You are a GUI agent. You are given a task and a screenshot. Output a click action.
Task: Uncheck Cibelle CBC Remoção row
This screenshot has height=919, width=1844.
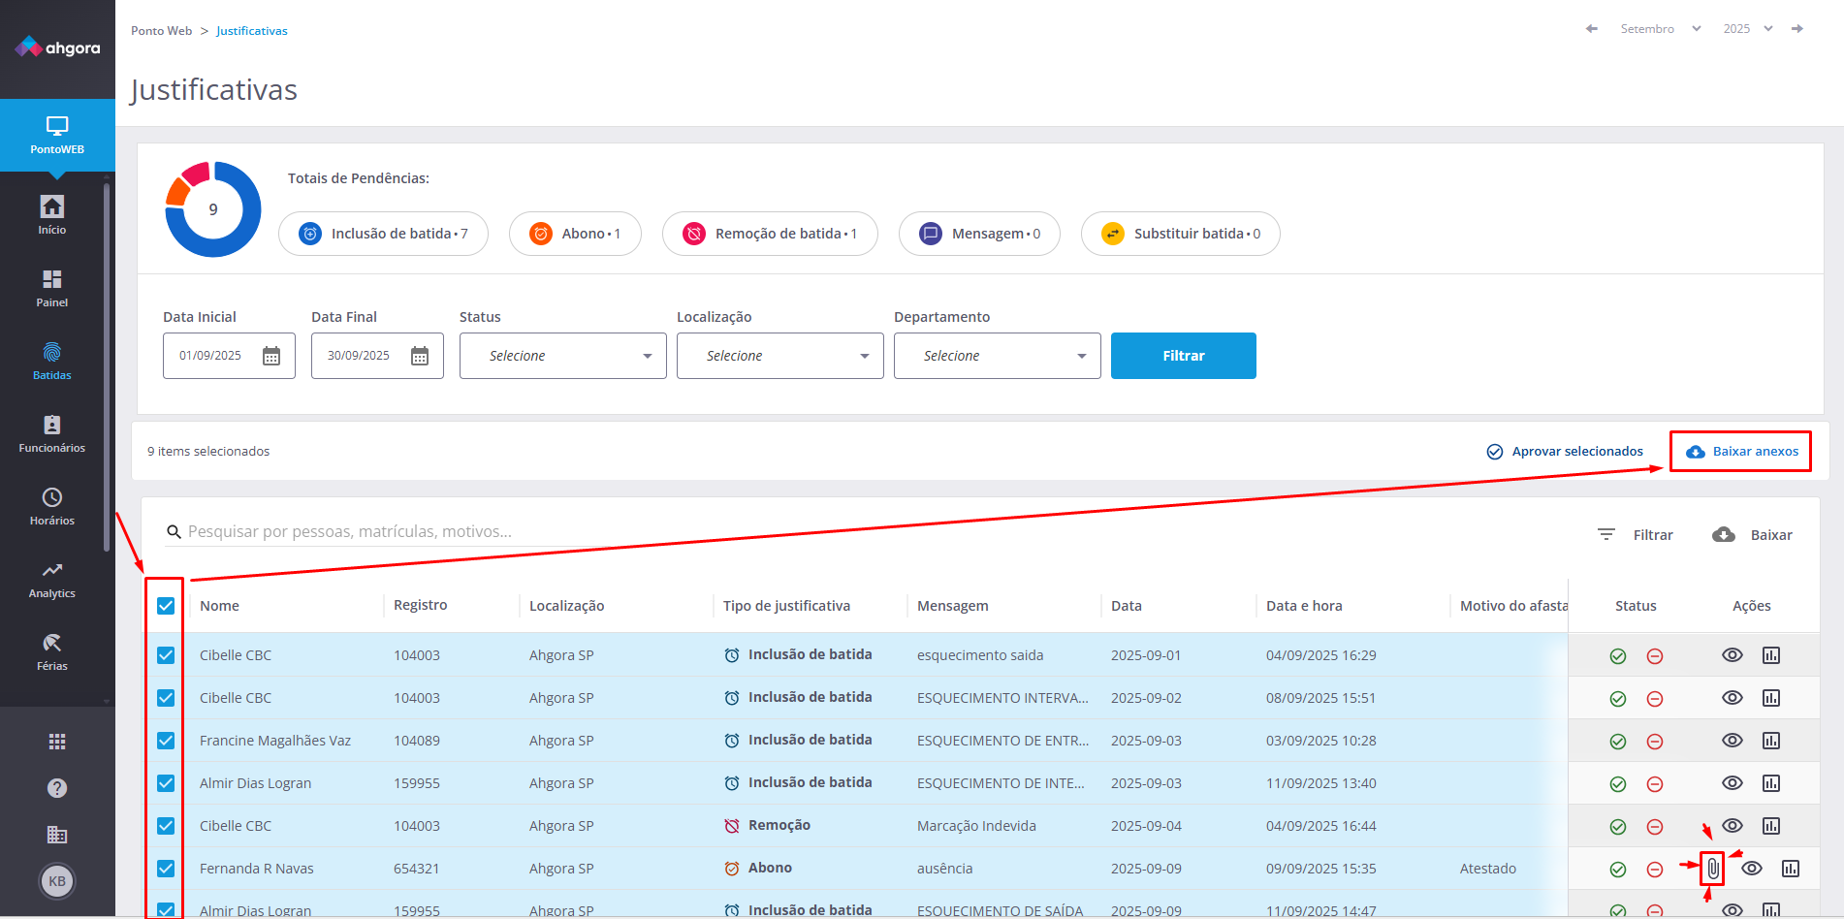(166, 826)
